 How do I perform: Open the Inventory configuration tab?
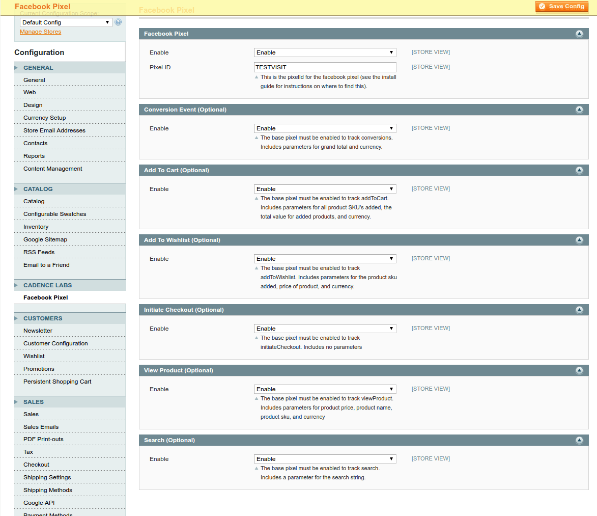click(70, 227)
